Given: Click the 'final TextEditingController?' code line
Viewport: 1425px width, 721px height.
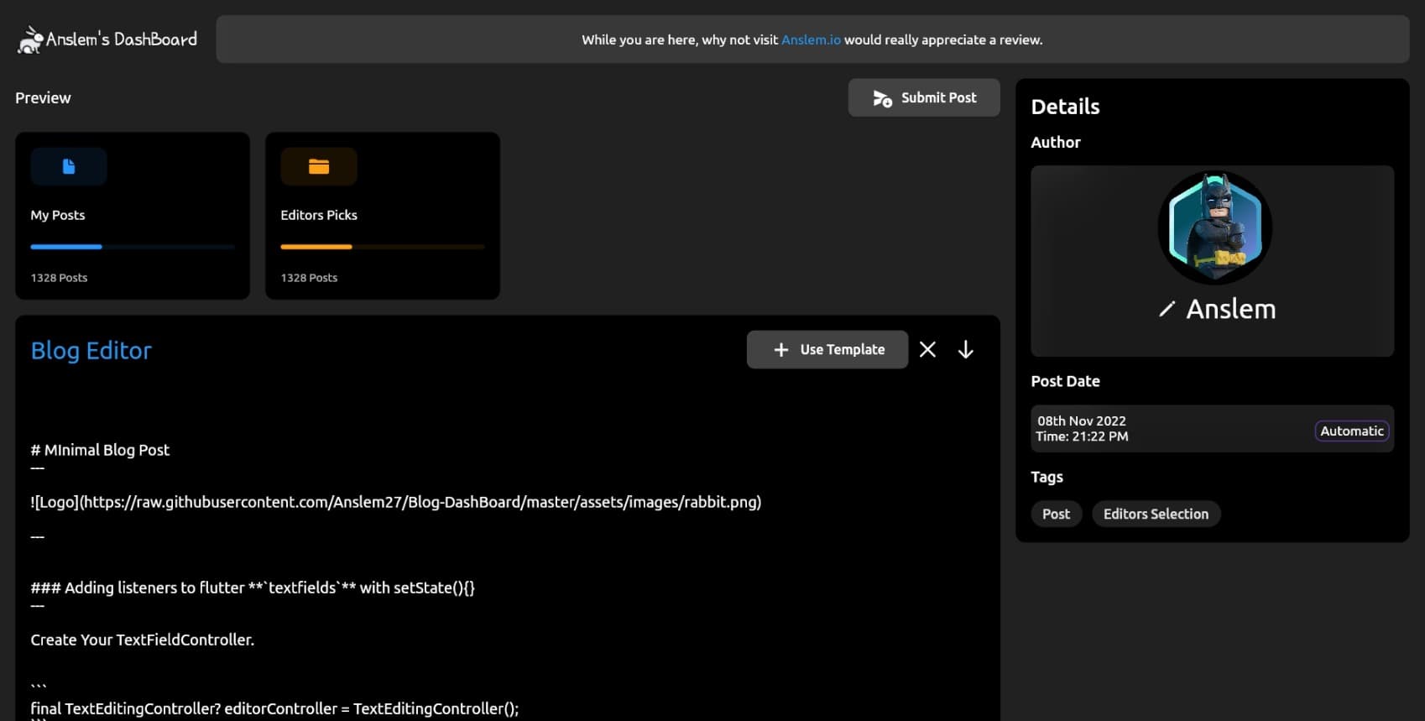Looking at the screenshot, I should pyautogui.click(x=274, y=708).
